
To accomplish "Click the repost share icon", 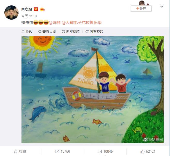I will click(x=57, y=151).
